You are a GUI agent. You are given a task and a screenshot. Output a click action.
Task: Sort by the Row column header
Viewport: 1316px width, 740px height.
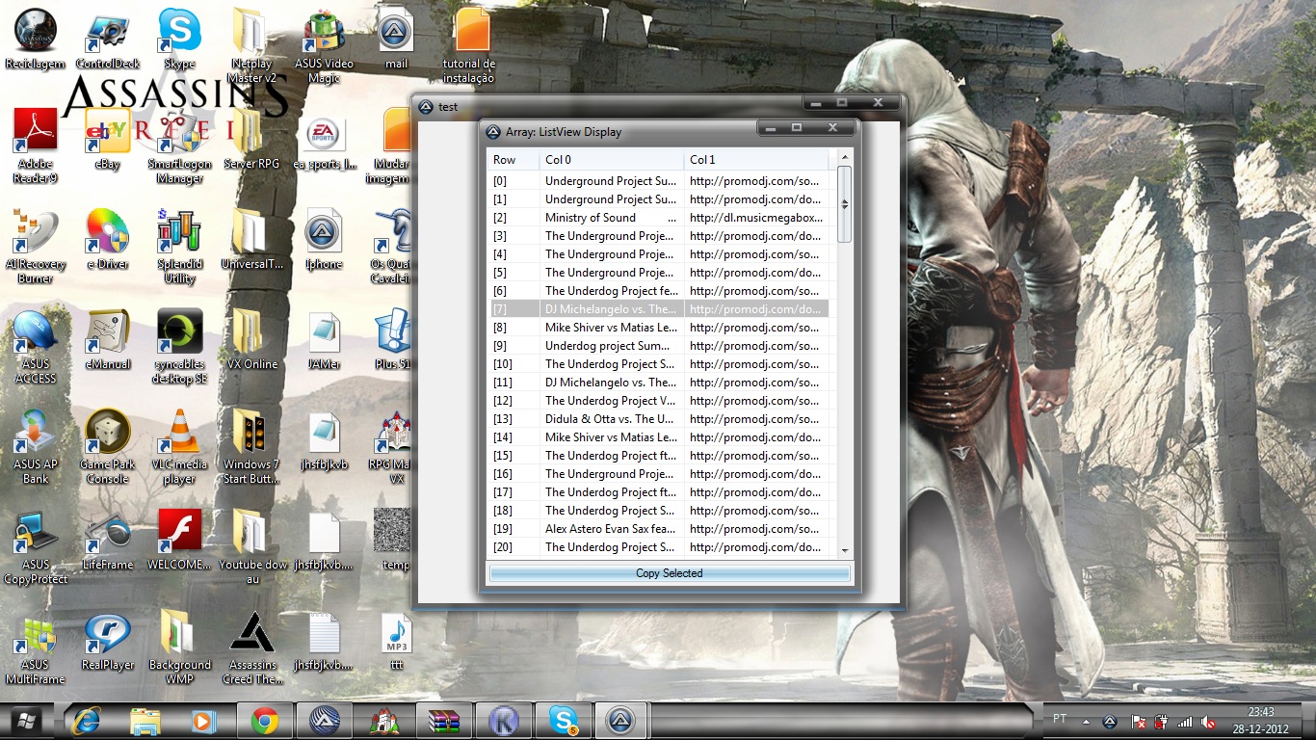coord(513,160)
